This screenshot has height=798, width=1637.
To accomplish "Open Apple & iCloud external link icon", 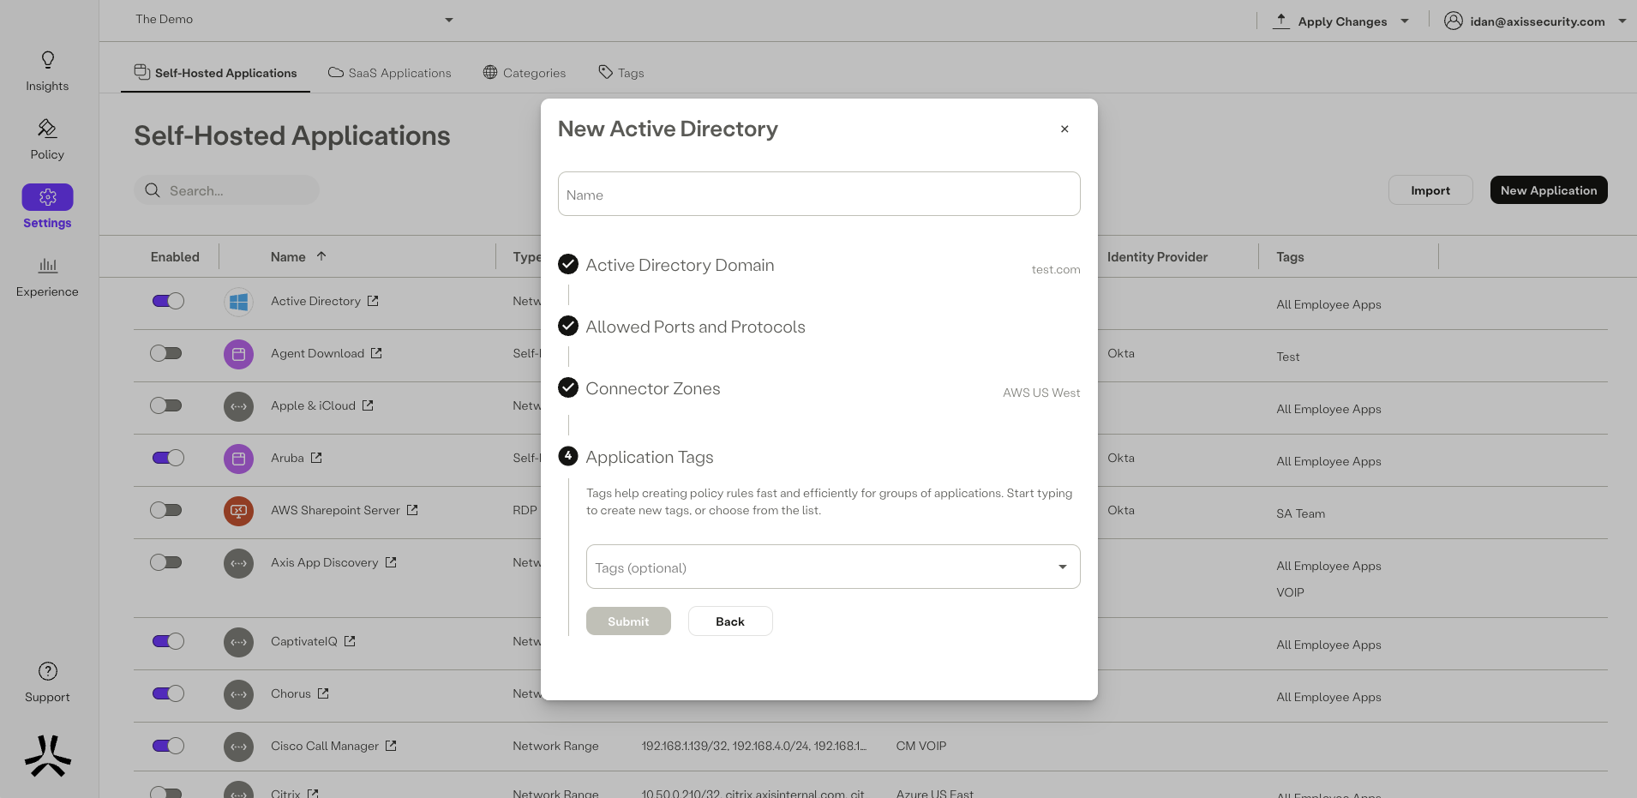I will click(x=368, y=405).
